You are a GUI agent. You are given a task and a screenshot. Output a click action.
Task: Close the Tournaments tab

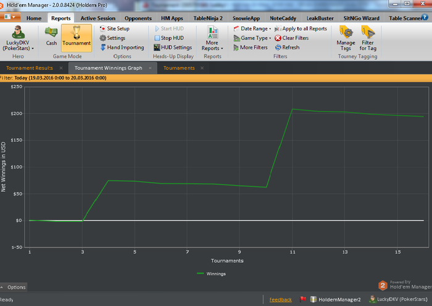click(202, 68)
